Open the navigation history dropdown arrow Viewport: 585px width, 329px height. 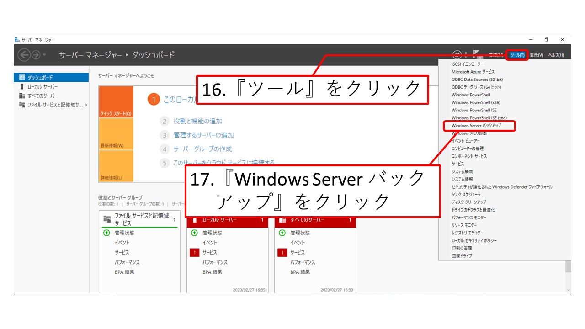point(44,55)
